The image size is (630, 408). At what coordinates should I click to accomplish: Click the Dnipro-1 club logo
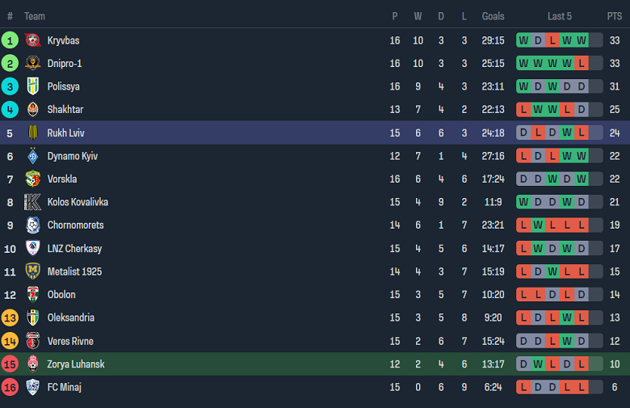click(33, 64)
